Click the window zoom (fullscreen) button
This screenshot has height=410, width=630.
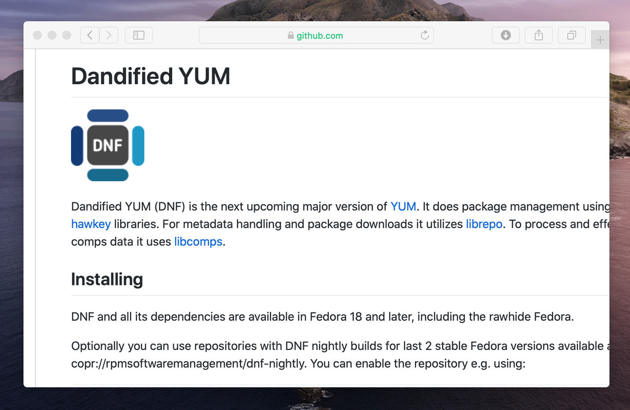(x=67, y=35)
